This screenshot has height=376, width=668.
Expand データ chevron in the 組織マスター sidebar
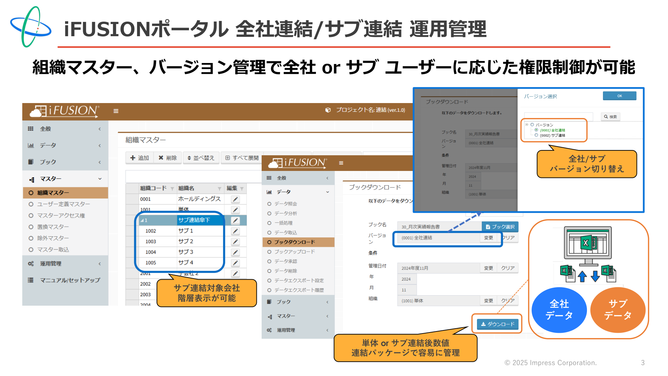point(100,146)
